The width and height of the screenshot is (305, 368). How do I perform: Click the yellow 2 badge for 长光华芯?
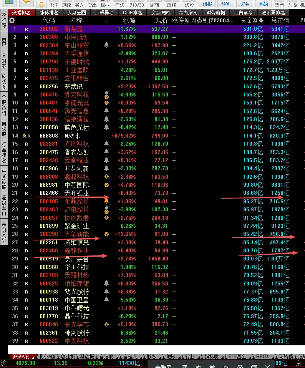(106, 325)
